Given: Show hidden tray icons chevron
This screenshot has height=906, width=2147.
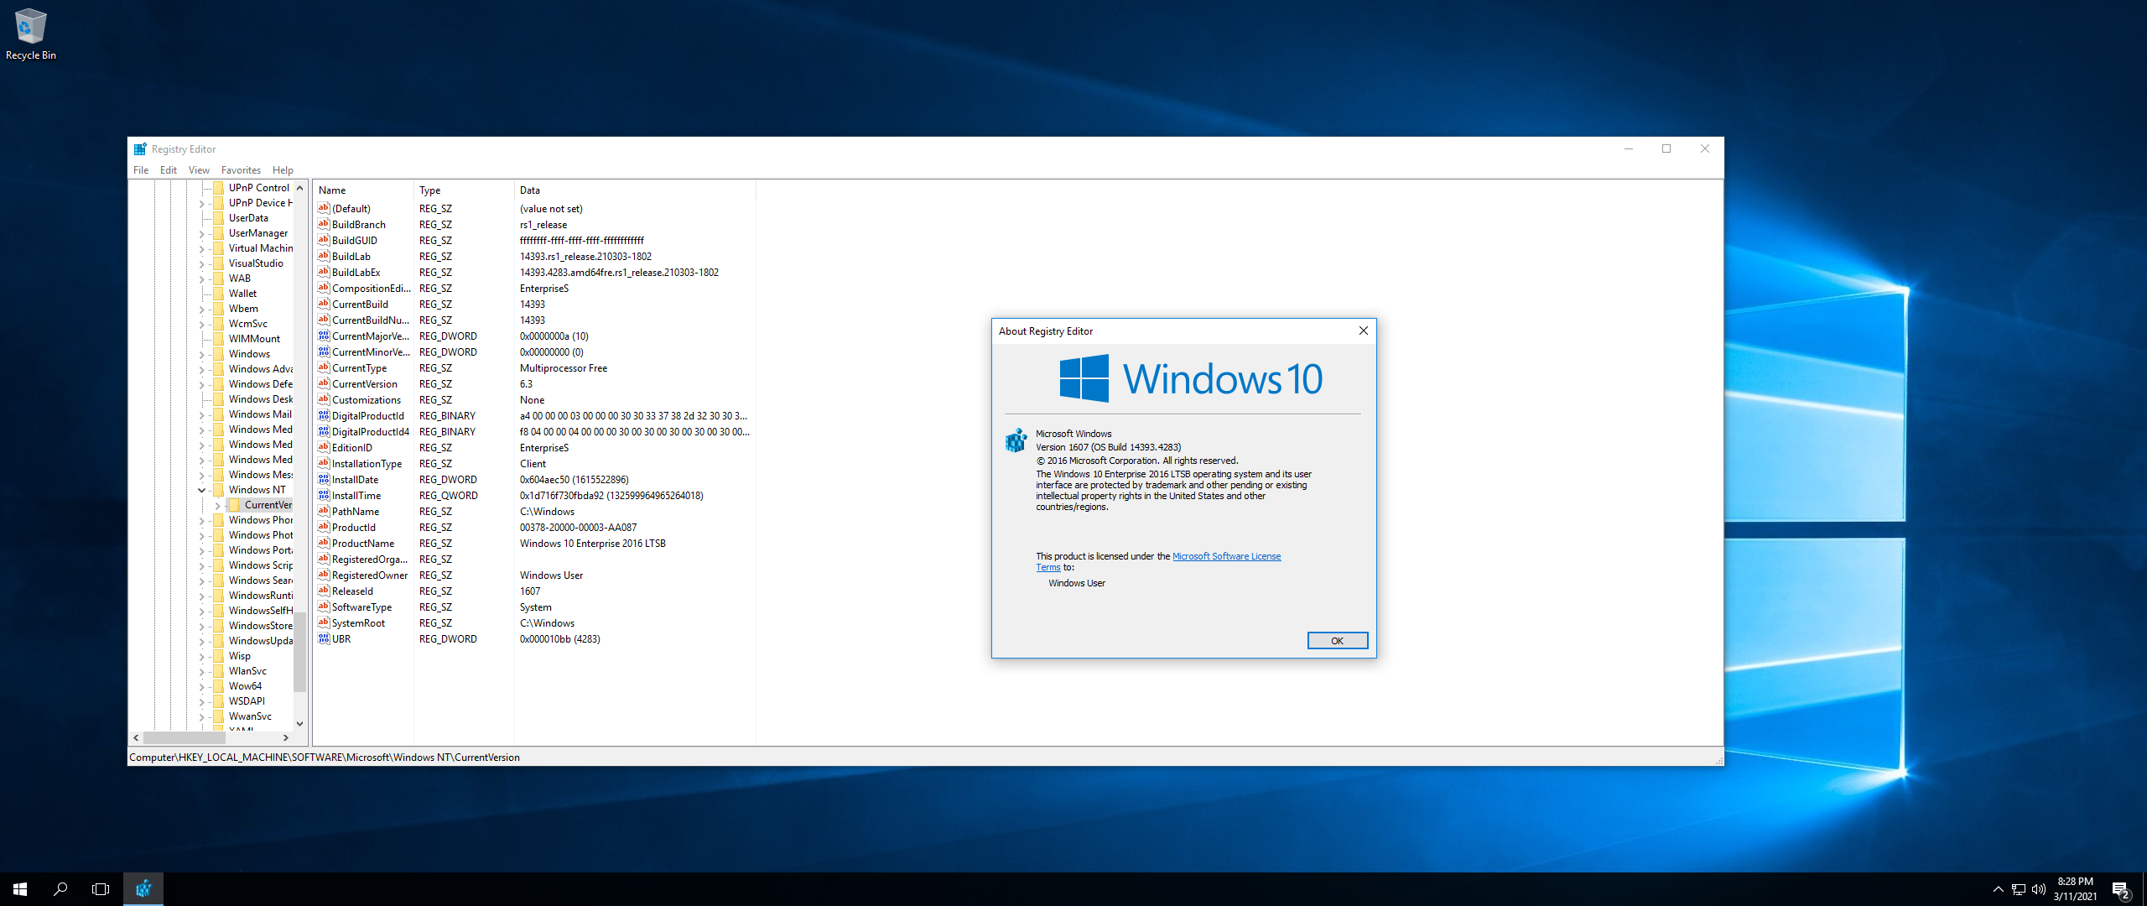Looking at the screenshot, I should point(1998,889).
